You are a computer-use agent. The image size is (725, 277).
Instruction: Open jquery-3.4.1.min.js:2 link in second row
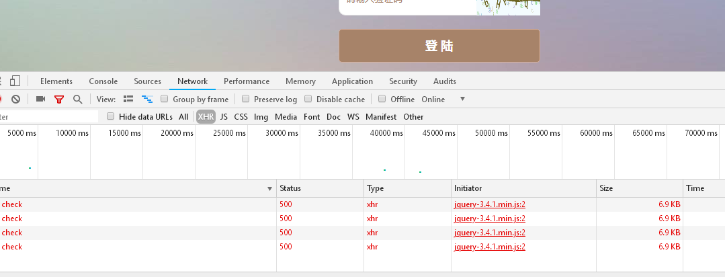coord(490,219)
